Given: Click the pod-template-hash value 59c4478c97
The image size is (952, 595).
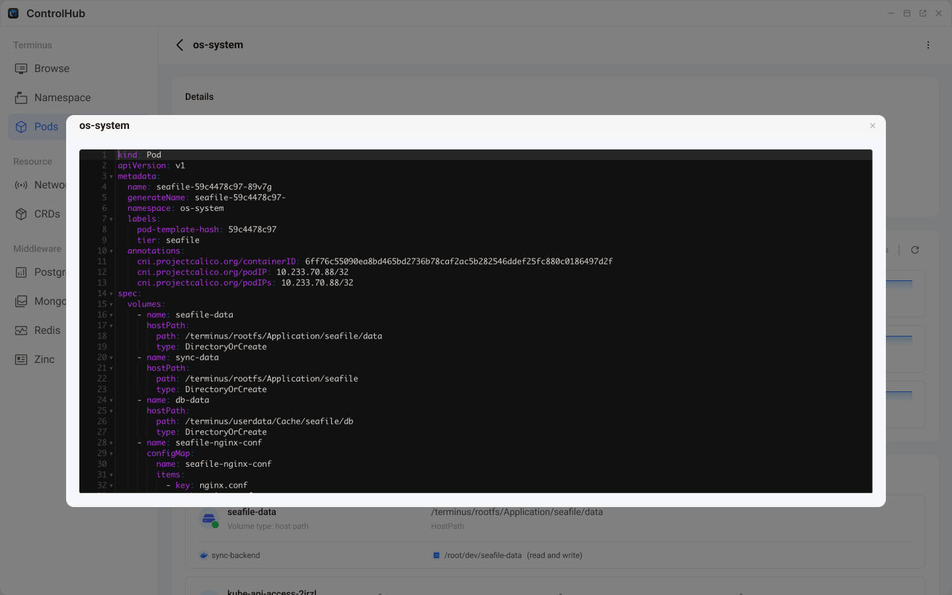Looking at the screenshot, I should (252, 229).
